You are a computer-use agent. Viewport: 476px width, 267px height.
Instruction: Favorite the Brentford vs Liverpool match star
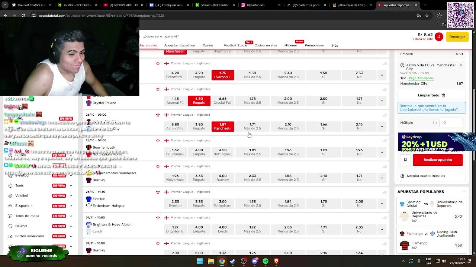tap(158, 63)
